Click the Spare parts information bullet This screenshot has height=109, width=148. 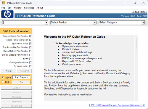coord(75,46)
